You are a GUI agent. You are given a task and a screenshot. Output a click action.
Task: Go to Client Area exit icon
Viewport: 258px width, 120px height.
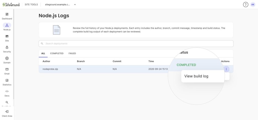(7, 112)
